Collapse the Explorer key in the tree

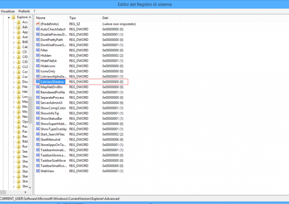click(9, 17)
